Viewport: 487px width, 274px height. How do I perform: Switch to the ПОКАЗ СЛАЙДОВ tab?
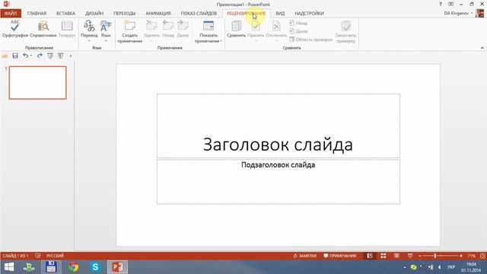point(199,14)
